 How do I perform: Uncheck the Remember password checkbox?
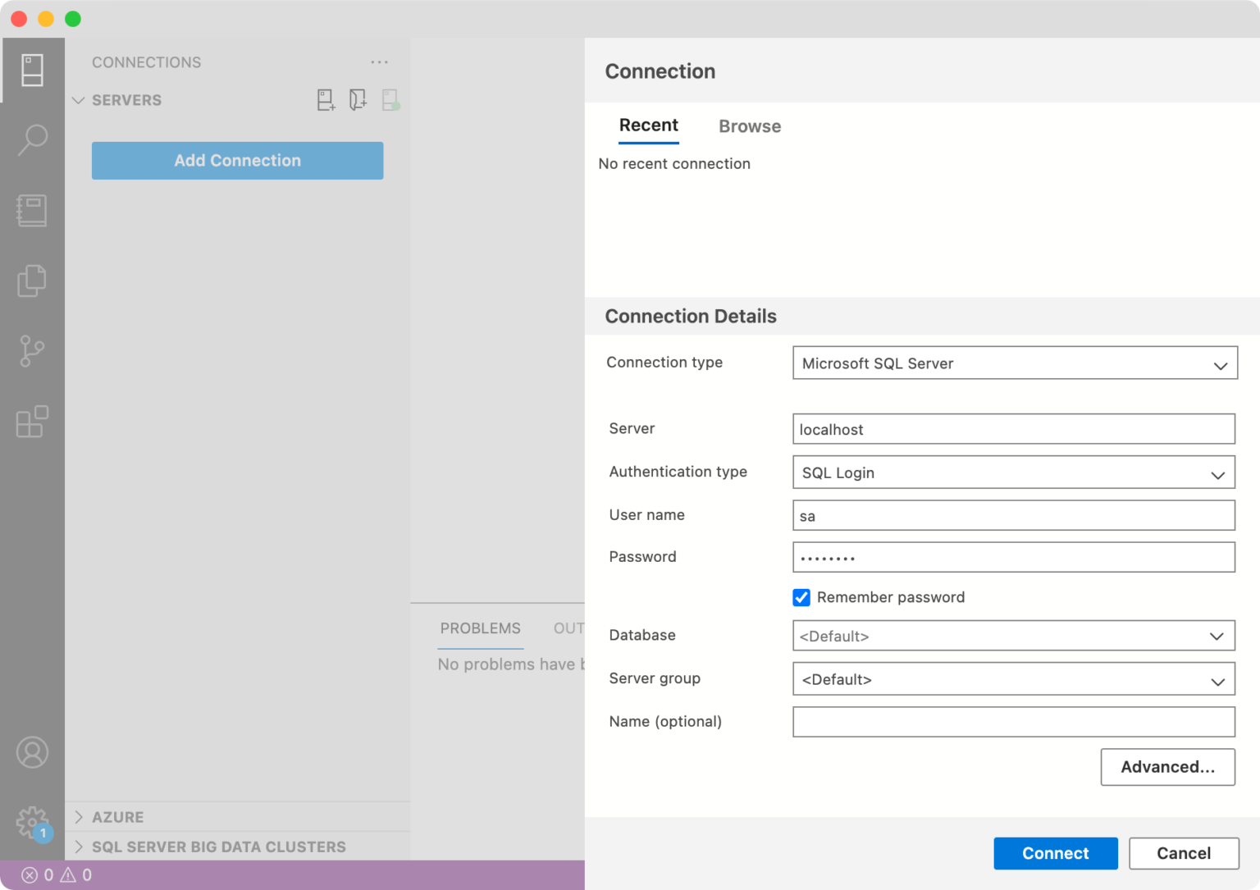click(x=801, y=597)
